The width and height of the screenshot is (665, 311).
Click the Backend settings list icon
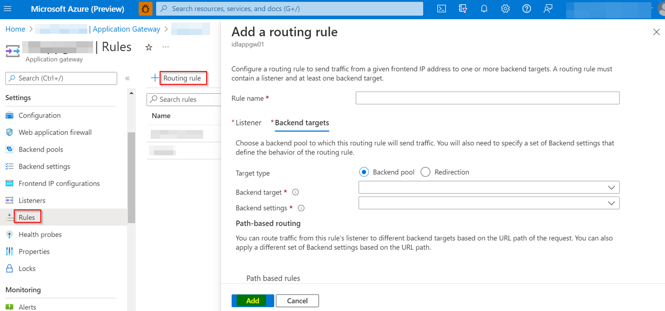coord(9,166)
